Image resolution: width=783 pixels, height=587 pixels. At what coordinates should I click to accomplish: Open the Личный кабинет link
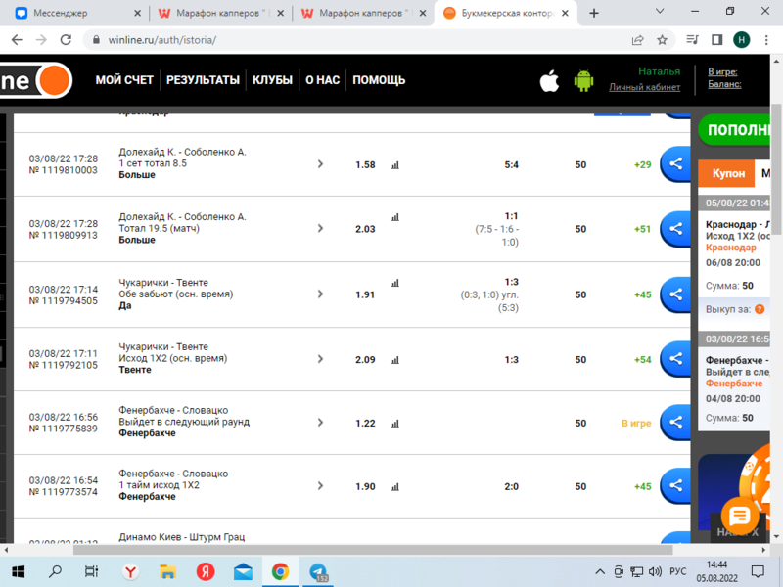644,87
